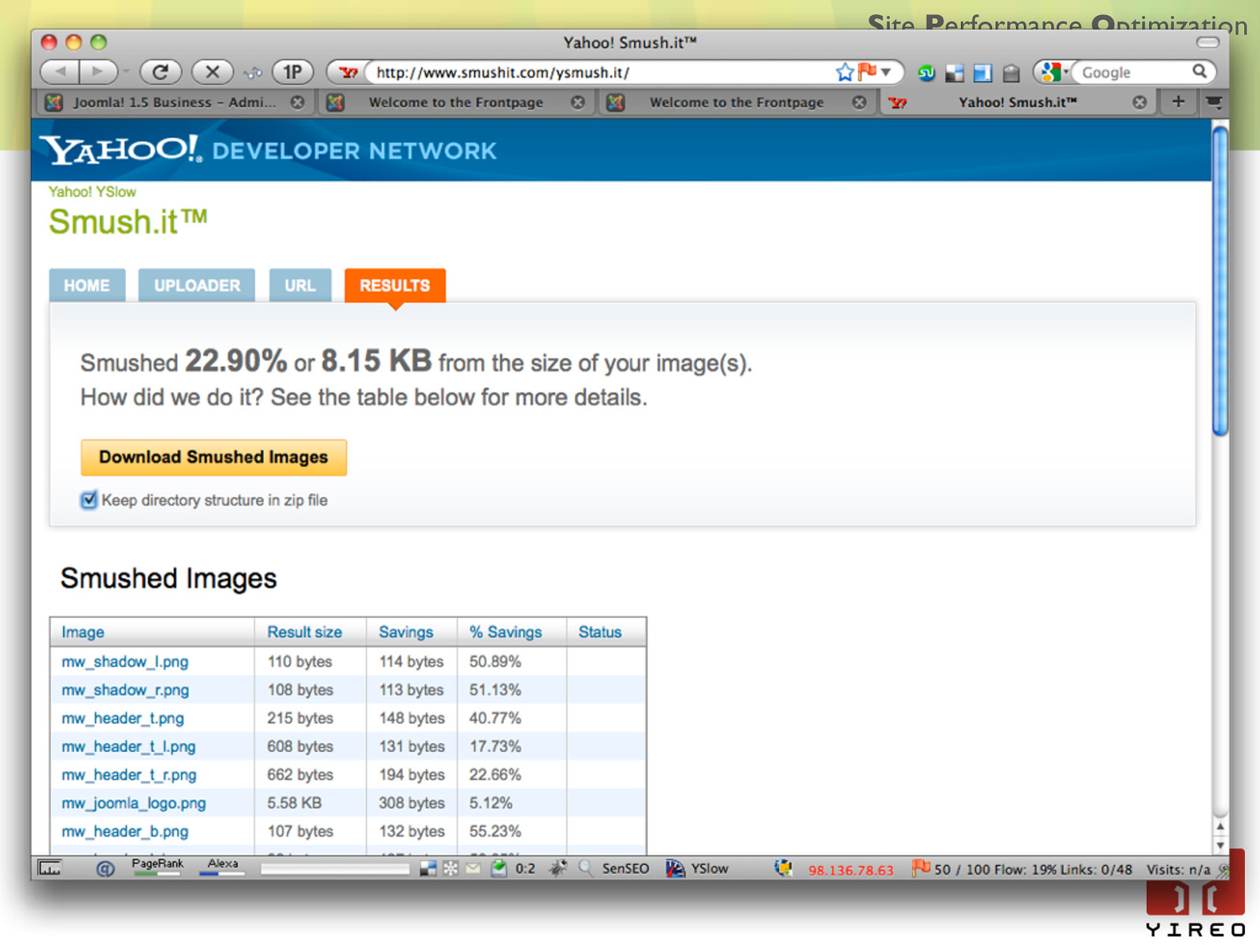Click the scrollbar down arrow

[1220, 846]
